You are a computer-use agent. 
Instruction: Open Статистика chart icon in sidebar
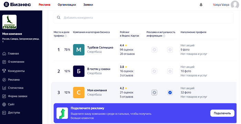[4, 88]
